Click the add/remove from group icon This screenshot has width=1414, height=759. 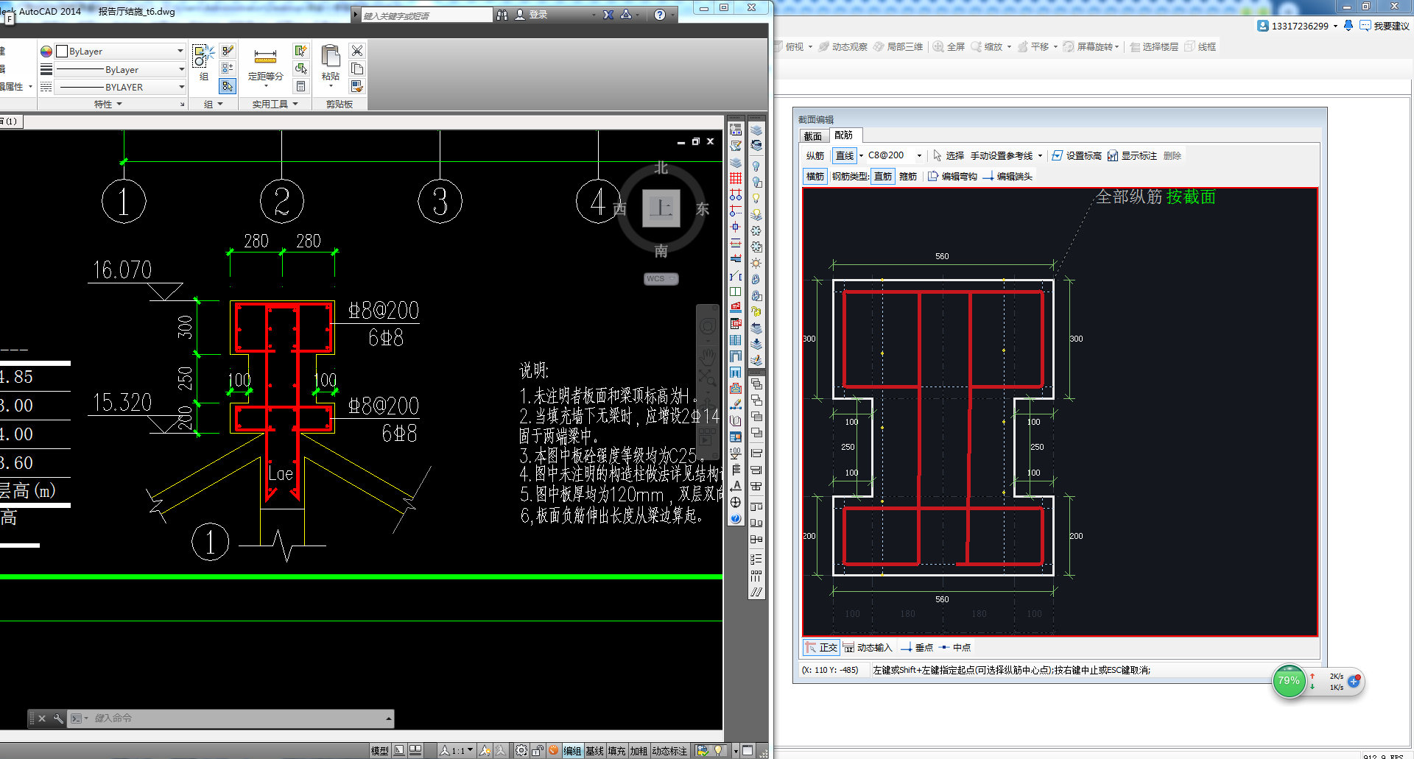click(228, 68)
